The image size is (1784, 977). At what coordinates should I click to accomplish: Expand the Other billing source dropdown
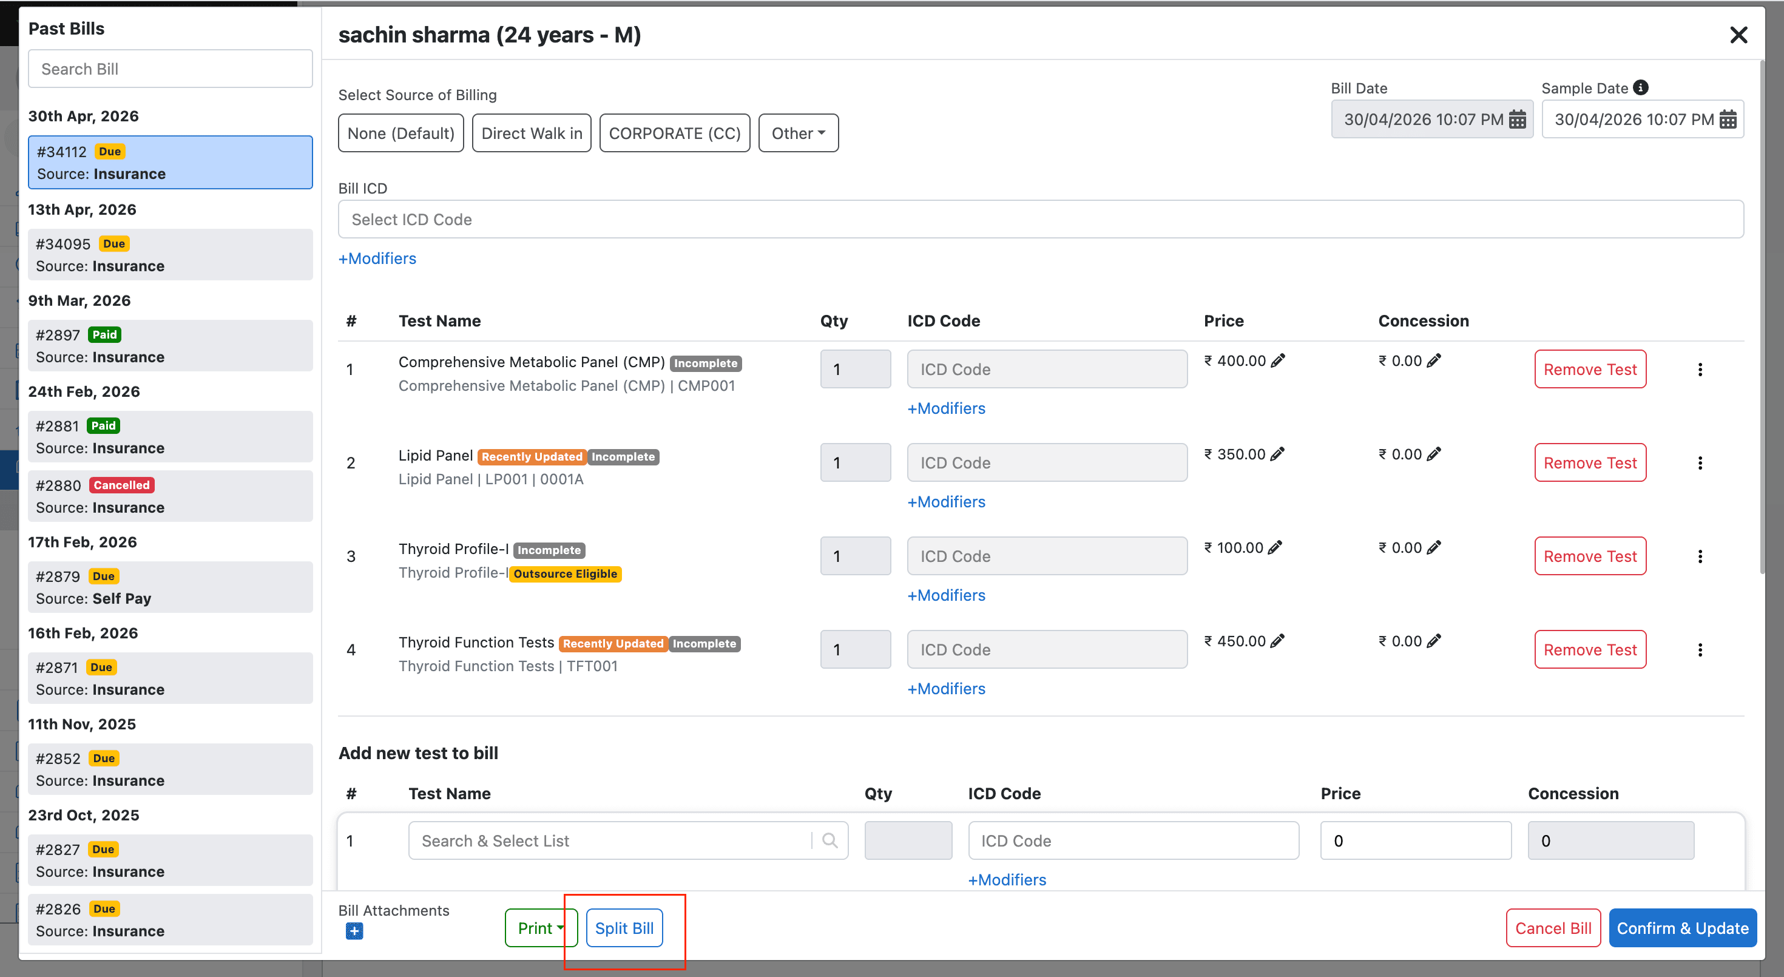(x=798, y=133)
